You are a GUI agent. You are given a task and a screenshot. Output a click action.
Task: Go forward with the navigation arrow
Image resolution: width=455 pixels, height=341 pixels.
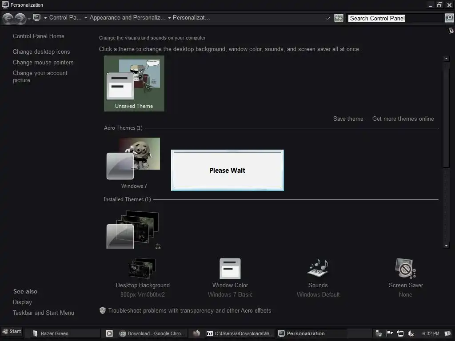coord(20,19)
